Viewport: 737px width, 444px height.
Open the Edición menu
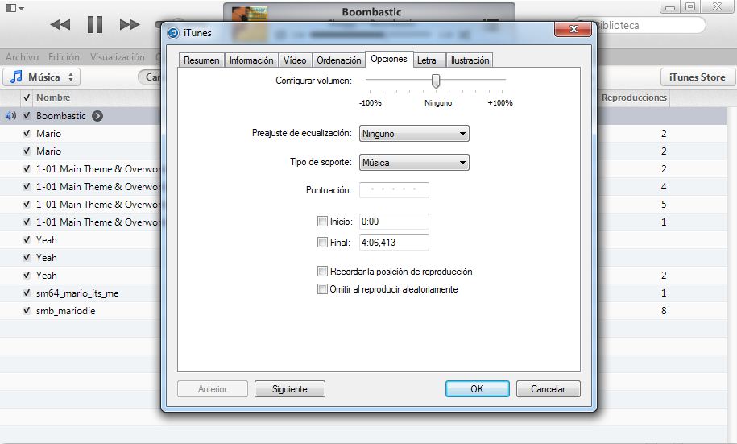(64, 57)
